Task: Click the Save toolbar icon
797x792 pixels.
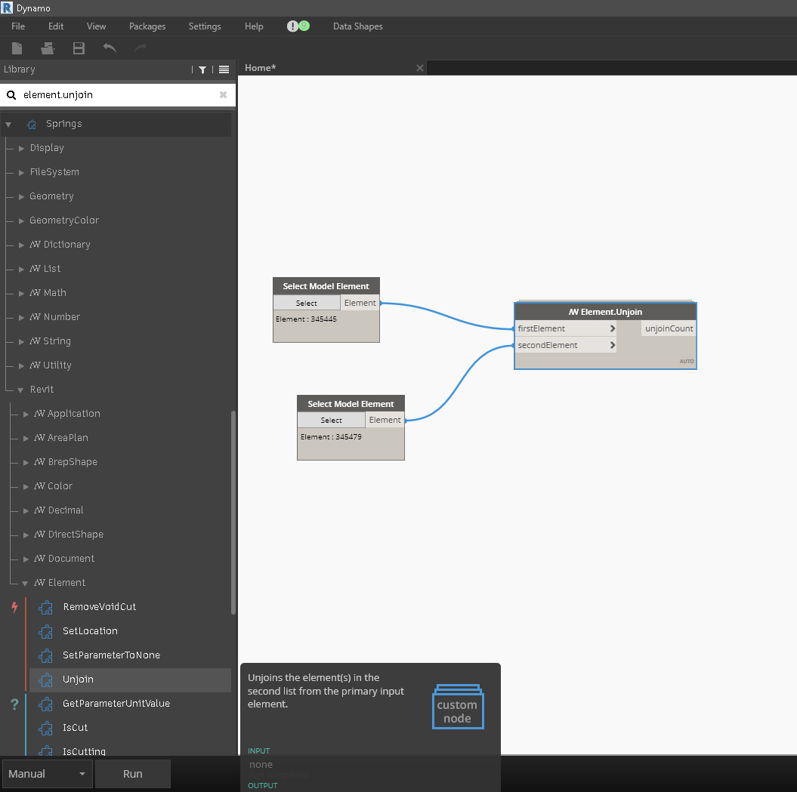Action: point(79,48)
